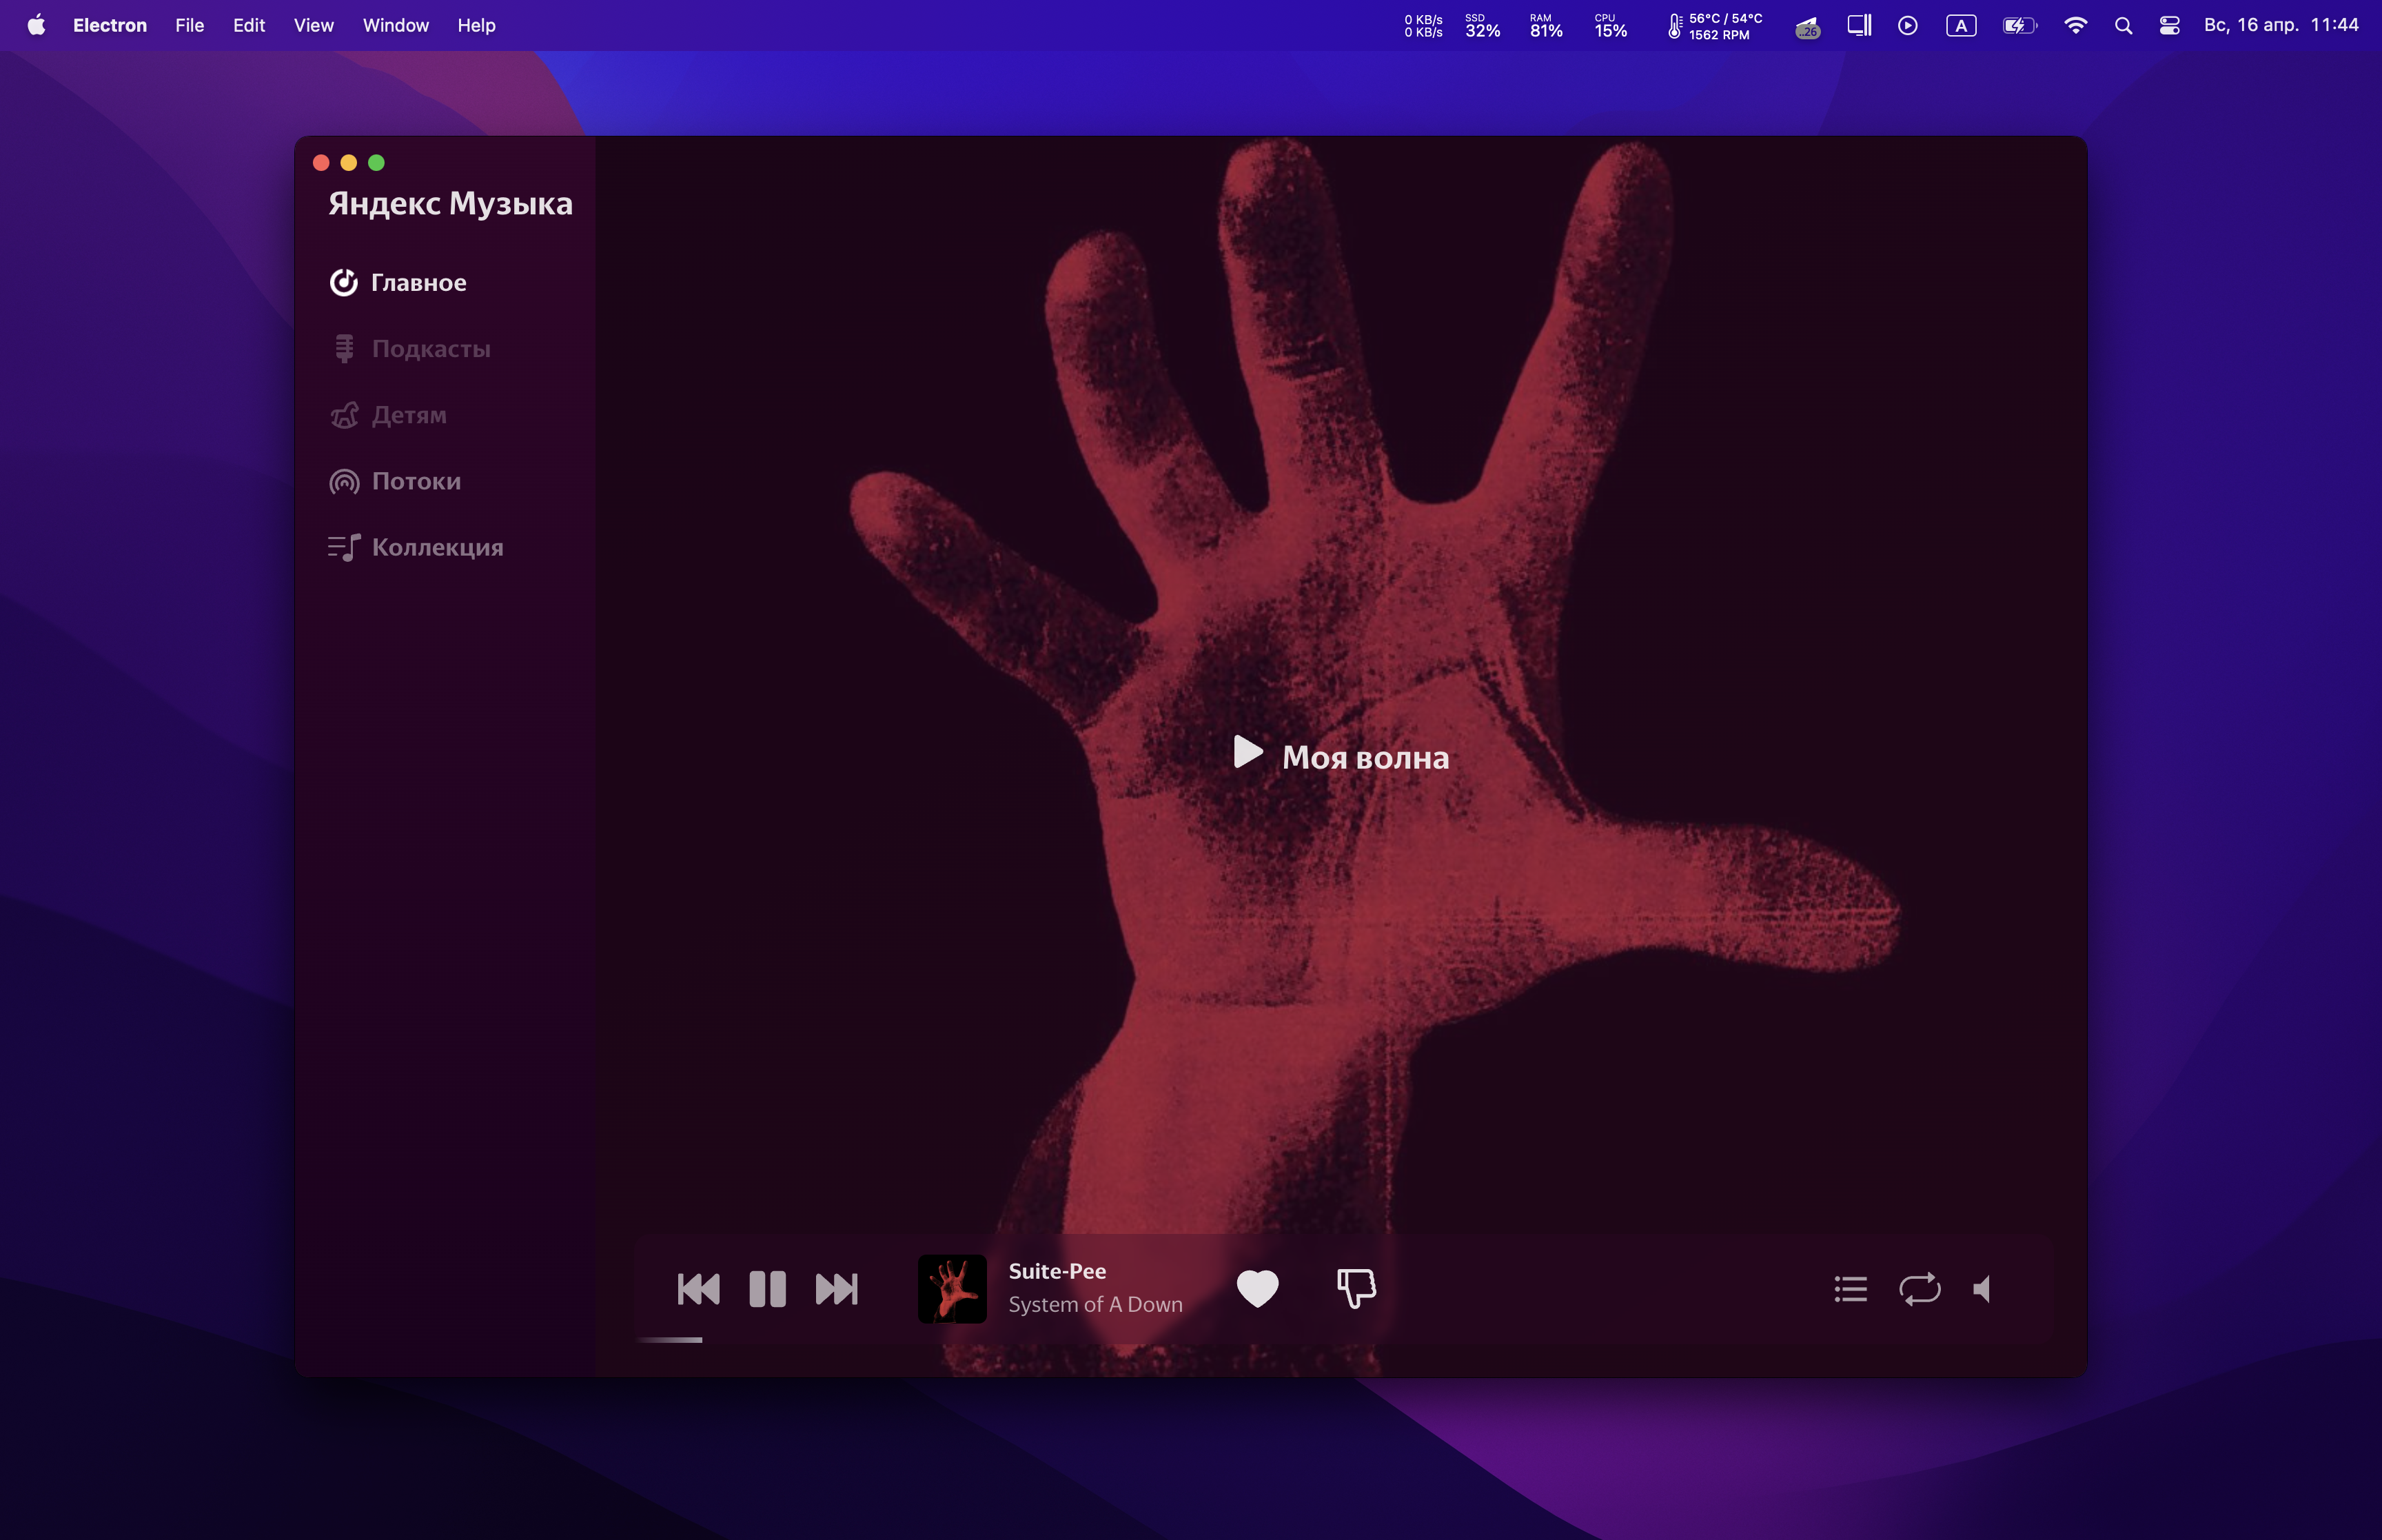
Task: Click the Suite-Pee album cover thumbnail
Action: 952,1289
